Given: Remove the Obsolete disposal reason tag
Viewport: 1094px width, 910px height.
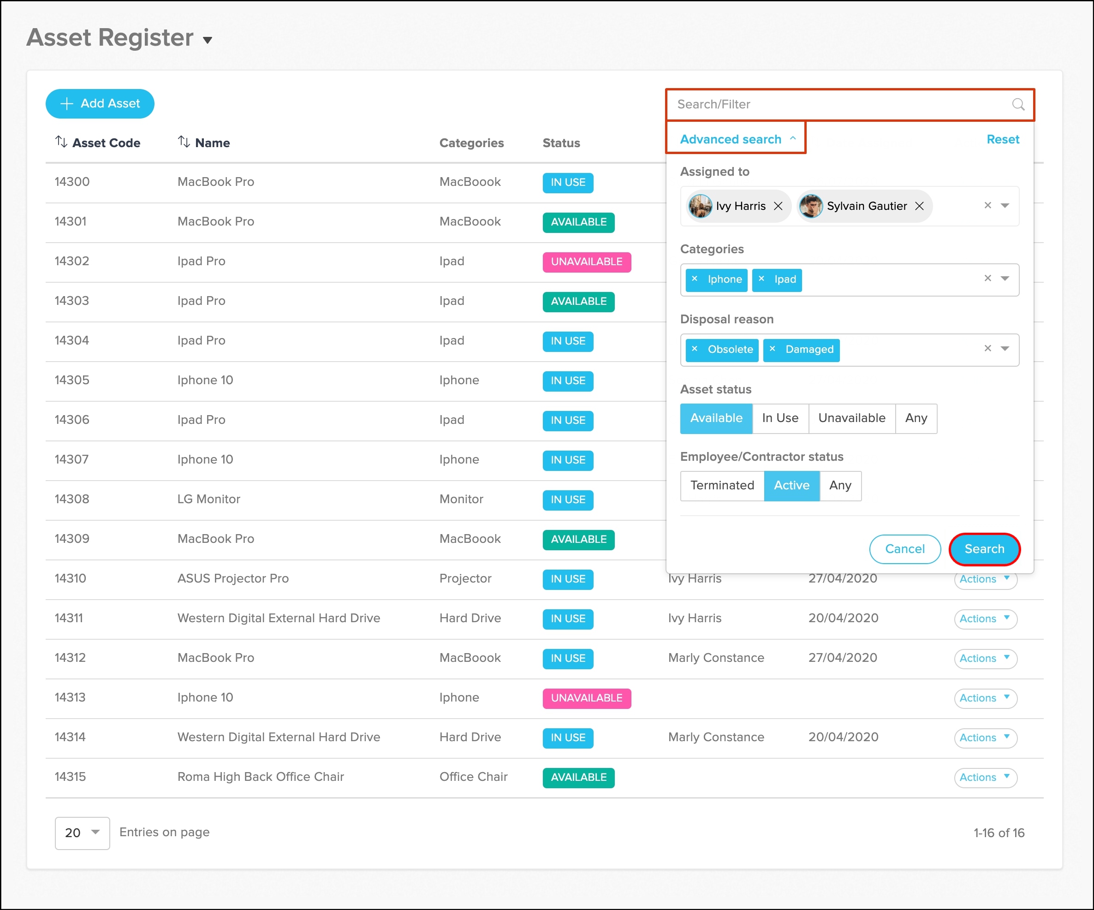Looking at the screenshot, I should pyautogui.click(x=695, y=349).
